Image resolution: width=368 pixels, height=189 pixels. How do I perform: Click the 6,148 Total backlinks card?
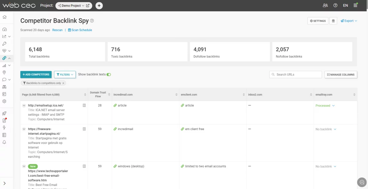pyautogui.click(x=65, y=52)
